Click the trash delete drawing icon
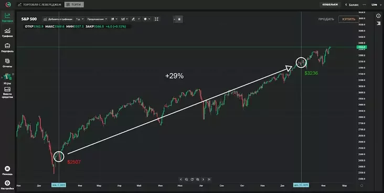Screen dimensions: 384x193 (x=179, y=19)
